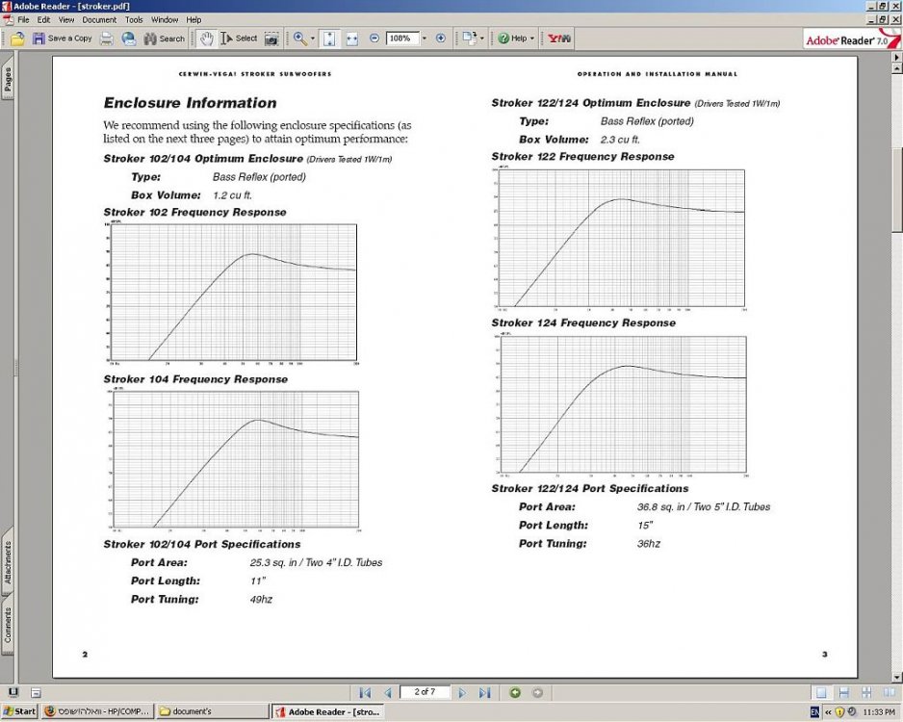This screenshot has width=903, height=722.
Task: Click the vertical scrollbar up arrow
Action: tap(896, 69)
